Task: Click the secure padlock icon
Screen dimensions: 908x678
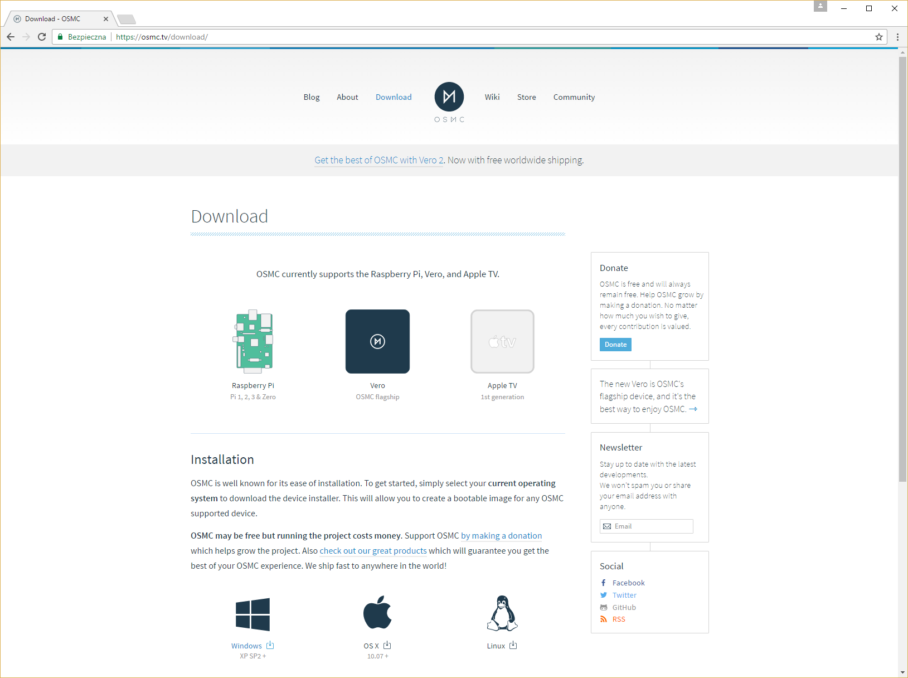Action: pos(60,37)
